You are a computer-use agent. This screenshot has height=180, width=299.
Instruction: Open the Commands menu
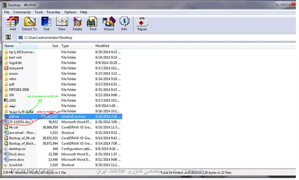pyautogui.click(x=22, y=12)
